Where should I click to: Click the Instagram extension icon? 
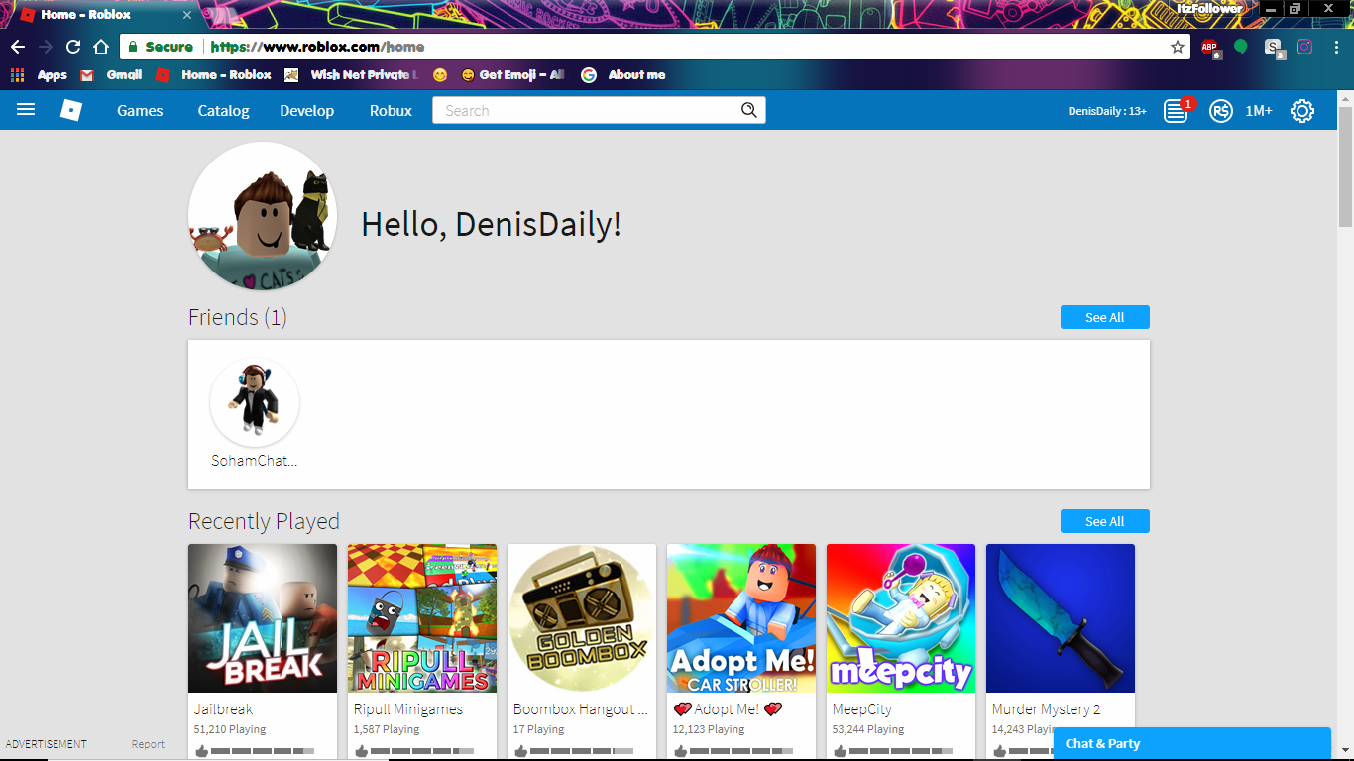(1304, 47)
